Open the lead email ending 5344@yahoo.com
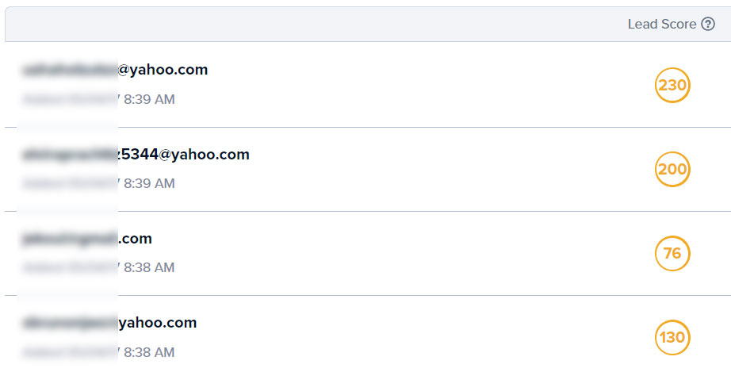Image resolution: width=731 pixels, height=372 pixels. (x=136, y=155)
